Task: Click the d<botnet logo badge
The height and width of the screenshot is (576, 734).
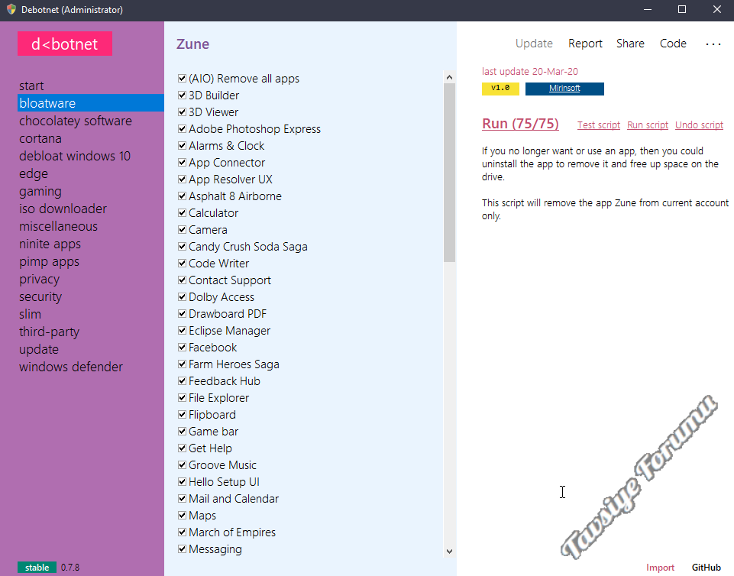Action: (65, 44)
